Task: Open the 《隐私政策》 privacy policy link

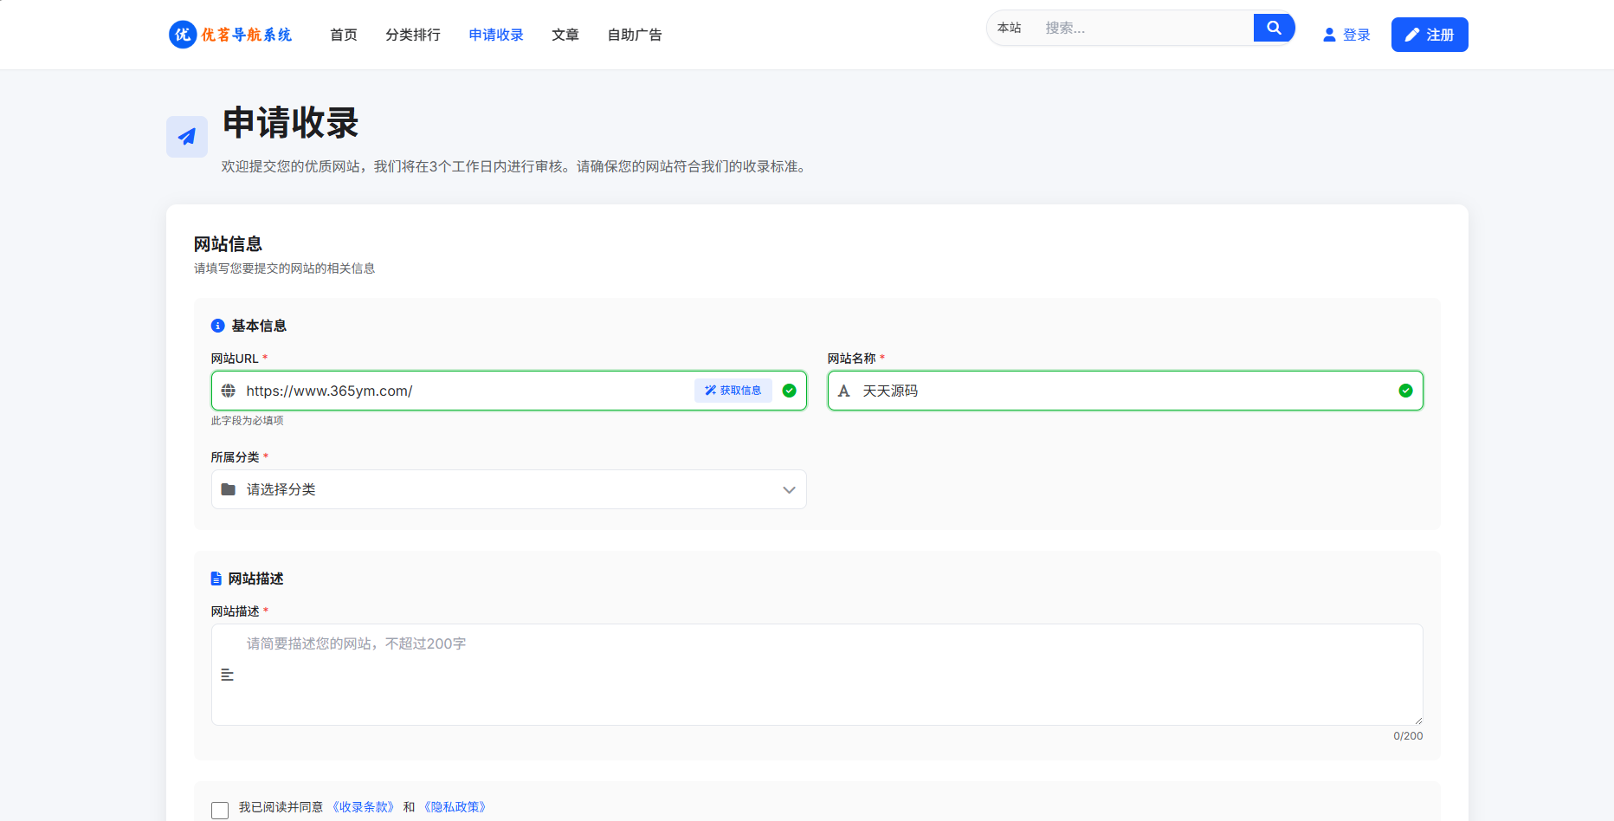Action: tap(455, 807)
